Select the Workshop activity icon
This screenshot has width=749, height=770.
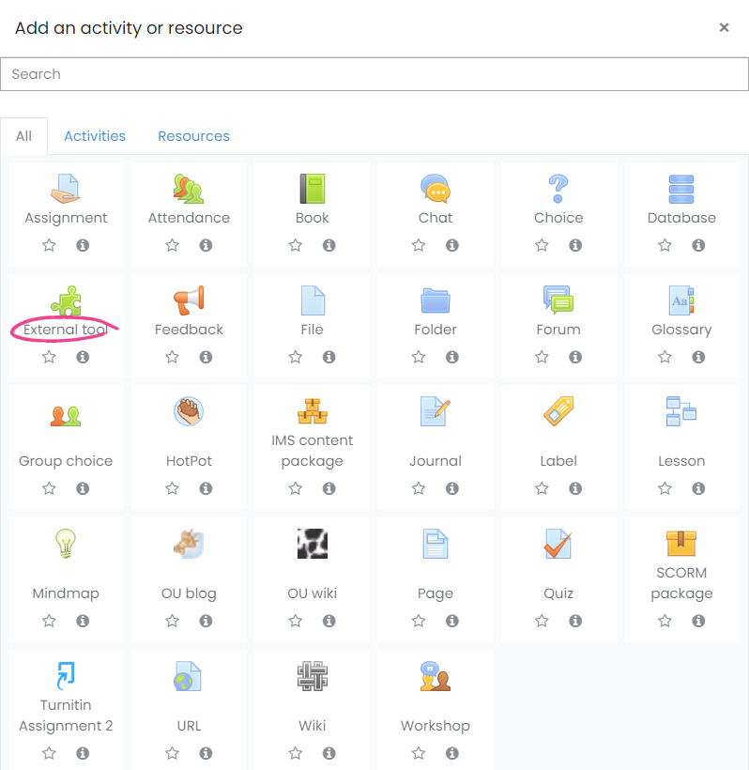point(436,676)
